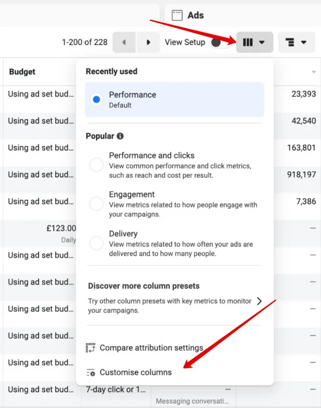Click the £123.00 budget cell
Viewport: 321px width, 408px height.
(x=61, y=228)
